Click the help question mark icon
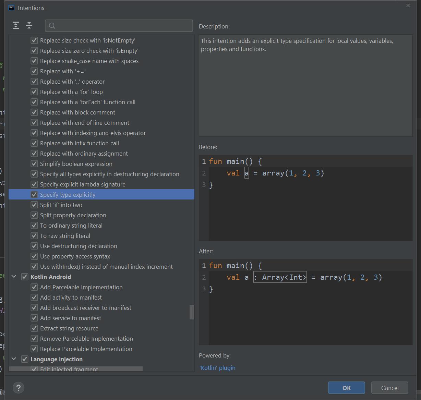 tap(19, 388)
